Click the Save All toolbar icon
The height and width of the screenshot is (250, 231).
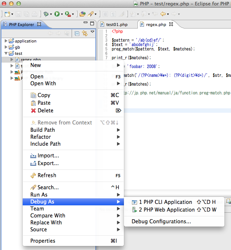point(26,14)
